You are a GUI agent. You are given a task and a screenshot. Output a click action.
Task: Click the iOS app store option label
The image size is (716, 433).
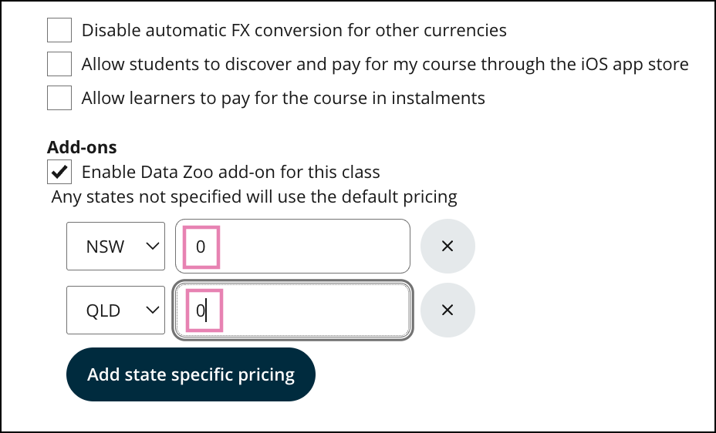click(x=385, y=64)
